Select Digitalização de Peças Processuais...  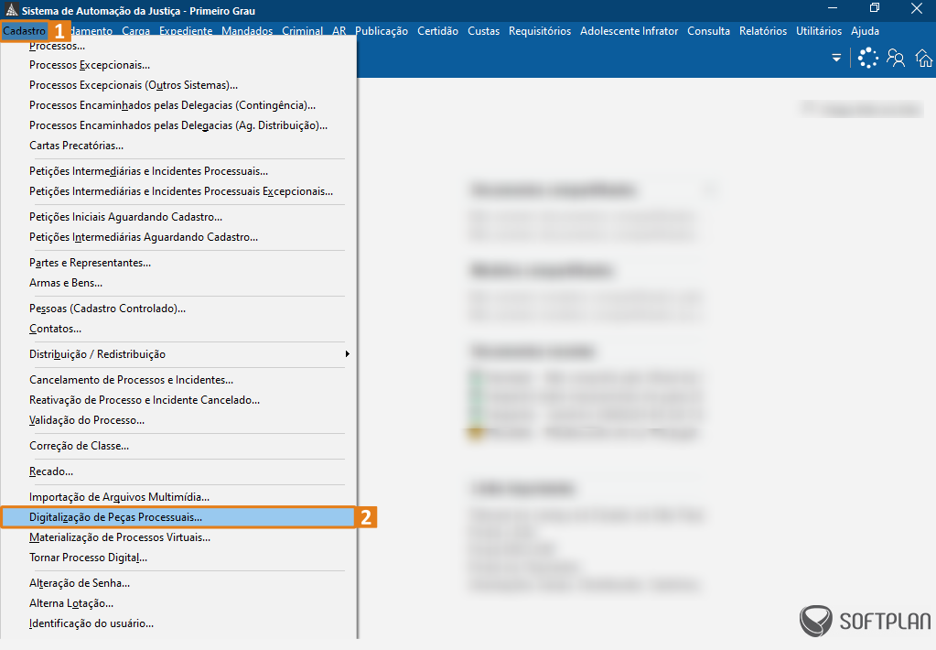[x=178, y=517]
